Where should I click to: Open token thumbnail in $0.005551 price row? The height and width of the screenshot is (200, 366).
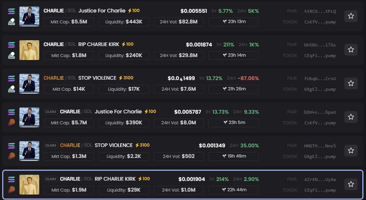pyautogui.click(x=29, y=16)
